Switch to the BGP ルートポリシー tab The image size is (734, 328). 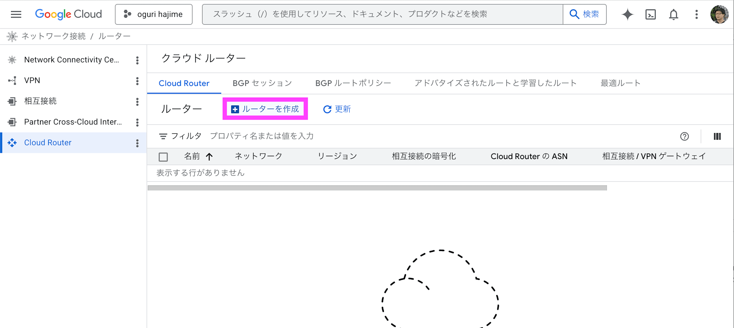click(353, 83)
